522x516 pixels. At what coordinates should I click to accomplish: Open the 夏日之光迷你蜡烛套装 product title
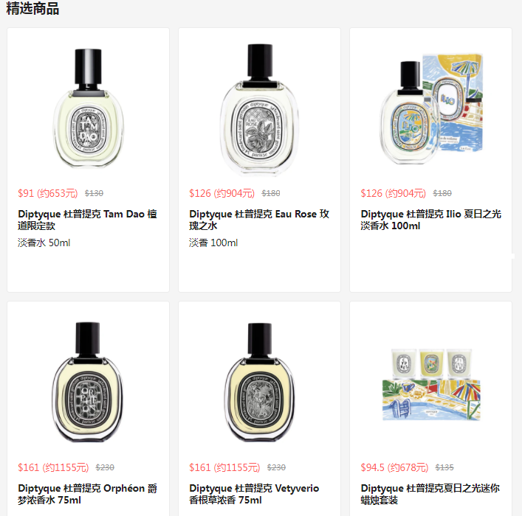430,494
